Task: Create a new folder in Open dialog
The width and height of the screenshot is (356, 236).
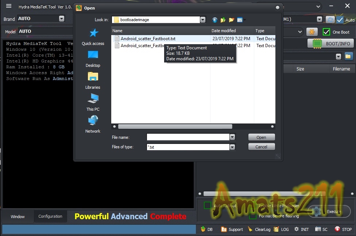Action: point(231,20)
